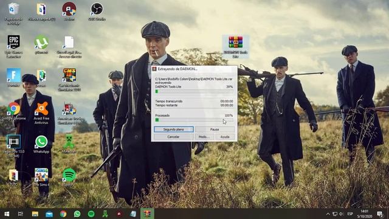Switch the ESP input language indicator

[x=350, y=214]
